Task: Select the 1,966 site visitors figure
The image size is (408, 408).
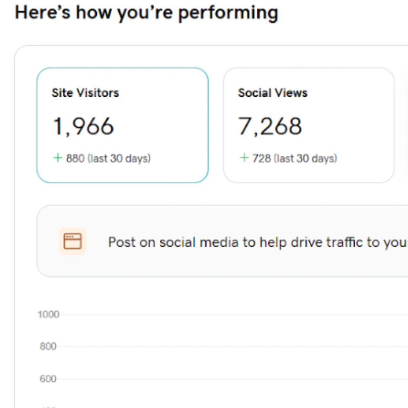Action: point(83,126)
